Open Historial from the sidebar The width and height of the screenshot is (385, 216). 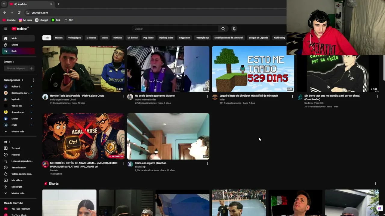18,155
